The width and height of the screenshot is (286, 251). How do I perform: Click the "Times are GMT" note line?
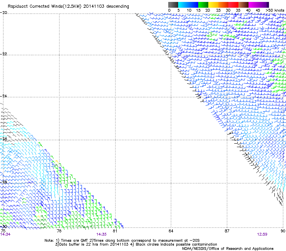tap(122, 241)
